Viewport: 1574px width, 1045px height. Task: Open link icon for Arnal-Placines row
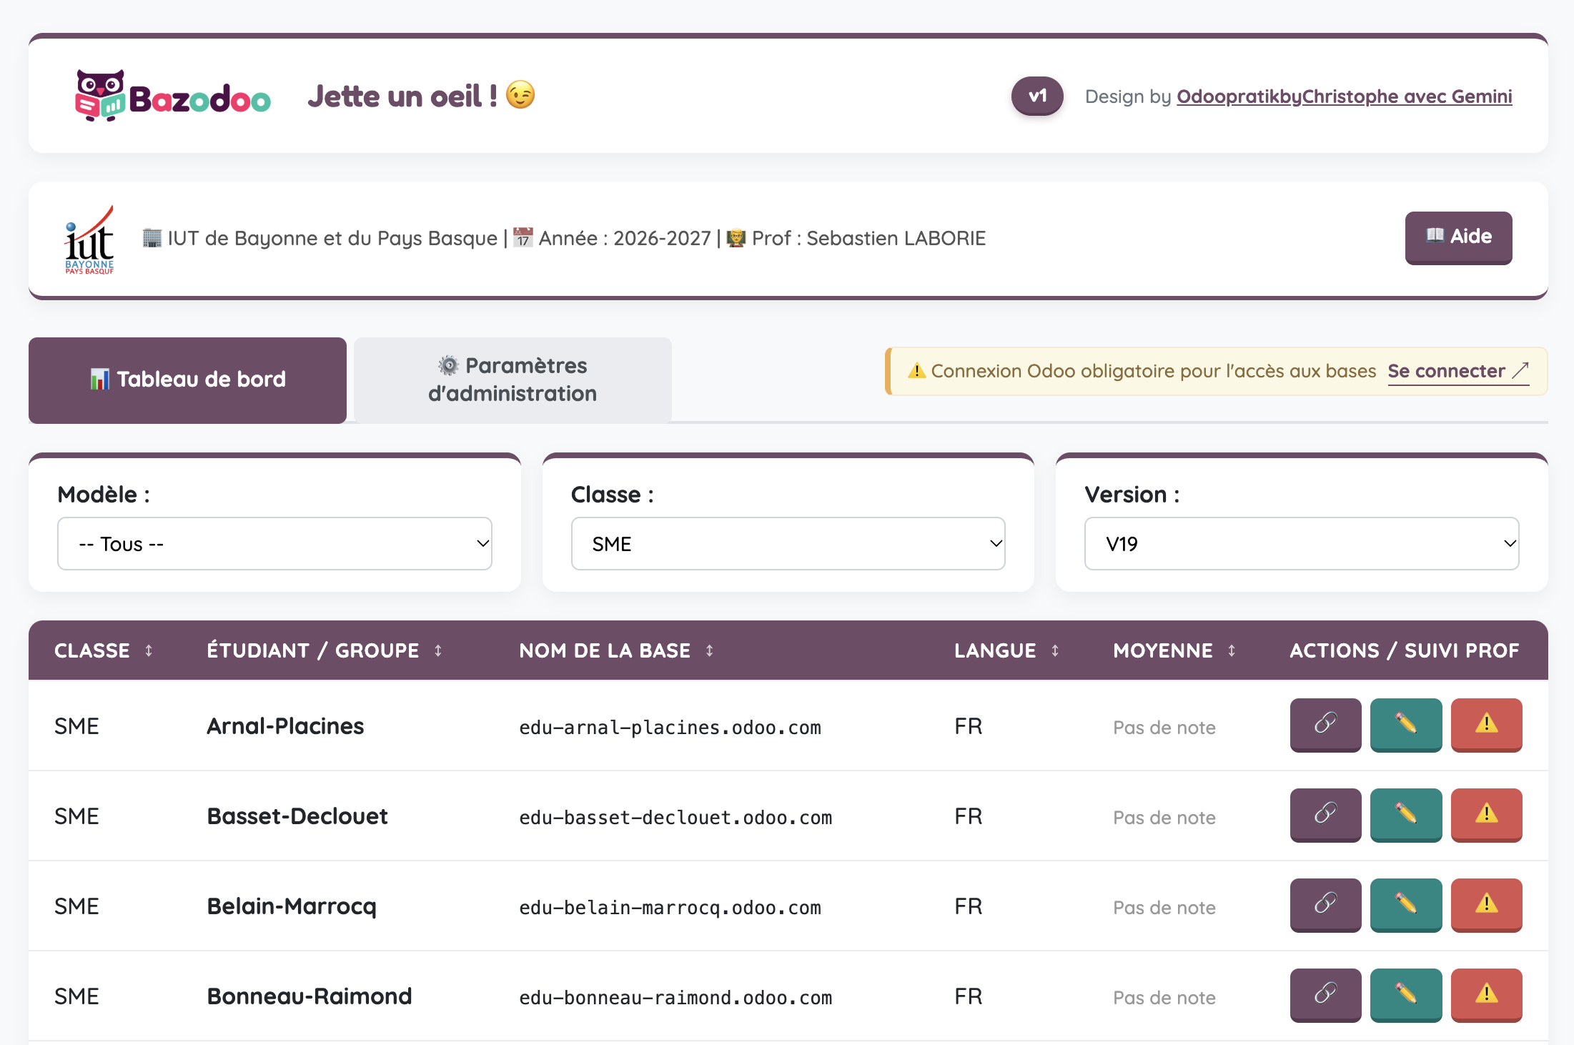click(x=1325, y=724)
